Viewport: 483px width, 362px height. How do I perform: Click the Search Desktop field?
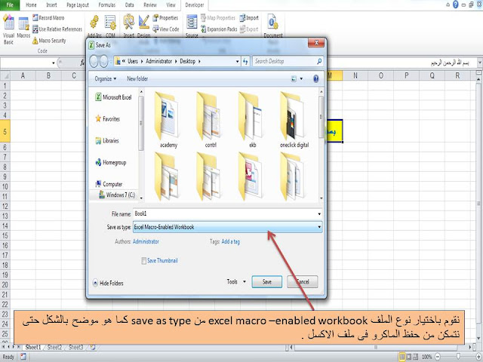coord(285,61)
